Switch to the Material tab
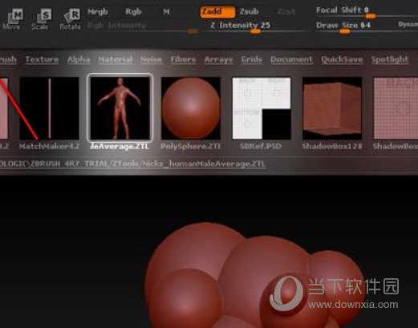The height and width of the screenshot is (328, 418). coord(116,59)
